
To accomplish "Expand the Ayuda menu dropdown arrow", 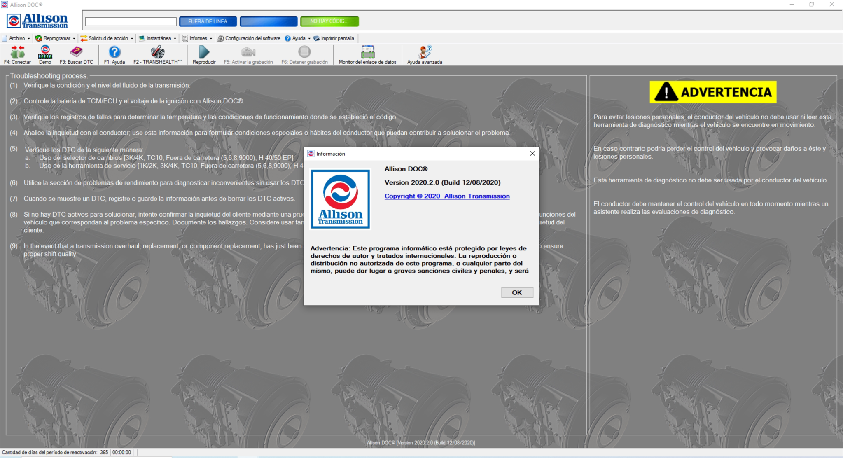I will (309, 39).
